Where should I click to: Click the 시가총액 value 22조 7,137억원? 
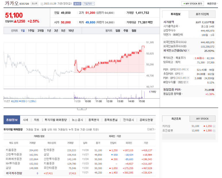click(x=205, y=22)
